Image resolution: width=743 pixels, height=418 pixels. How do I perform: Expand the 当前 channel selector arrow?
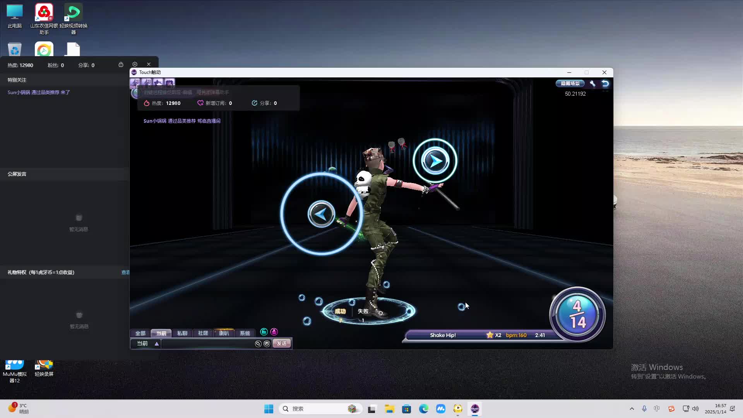pos(157,344)
